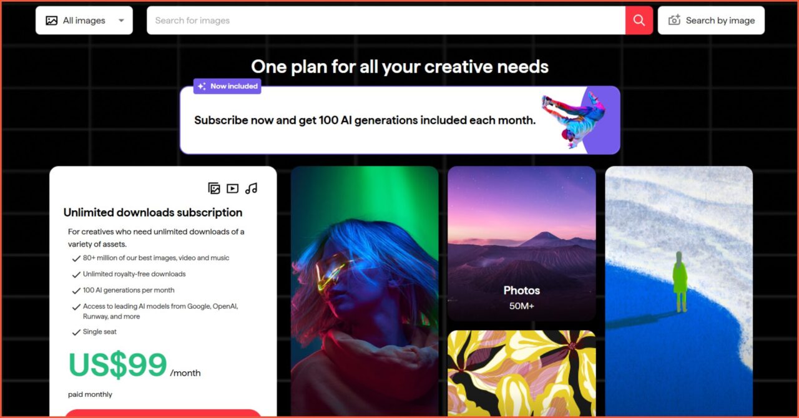799x418 pixels.
Task: Click the breakdancer image in banner
Action: [x=573, y=119]
